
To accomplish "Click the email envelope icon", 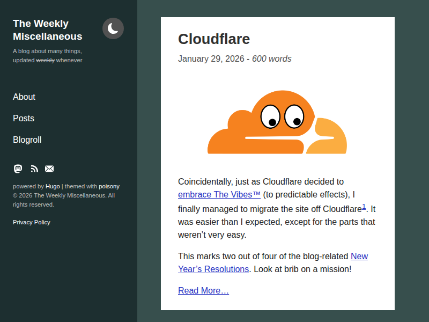I will point(49,169).
